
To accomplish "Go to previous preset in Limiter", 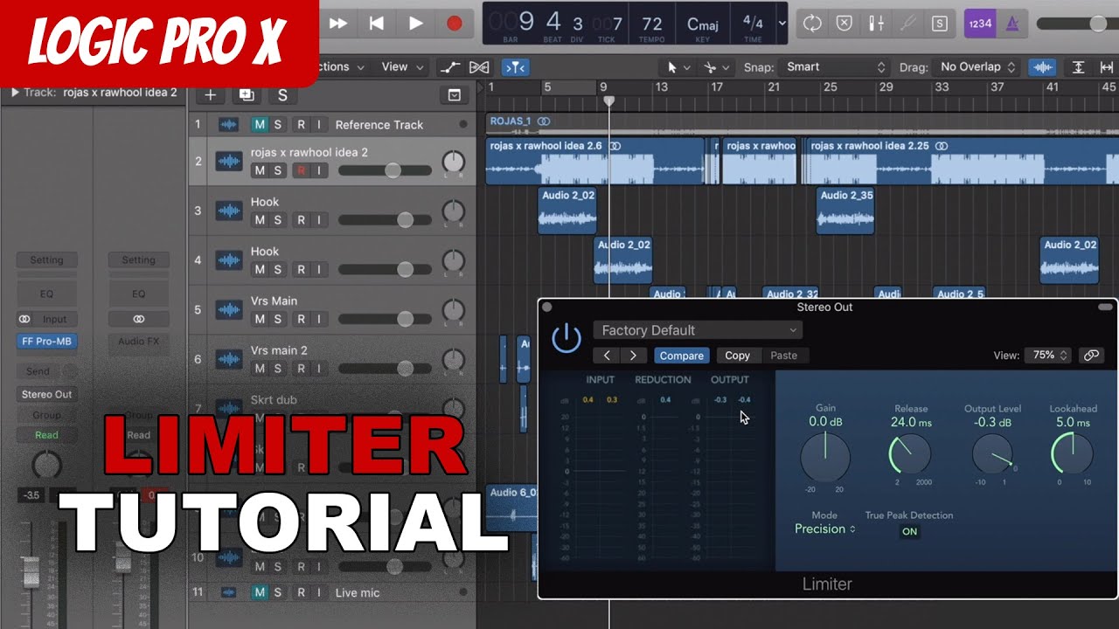I will click(x=606, y=356).
